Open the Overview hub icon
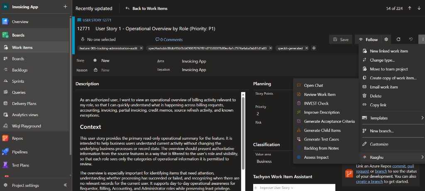425x191 pixels. (5, 21)
